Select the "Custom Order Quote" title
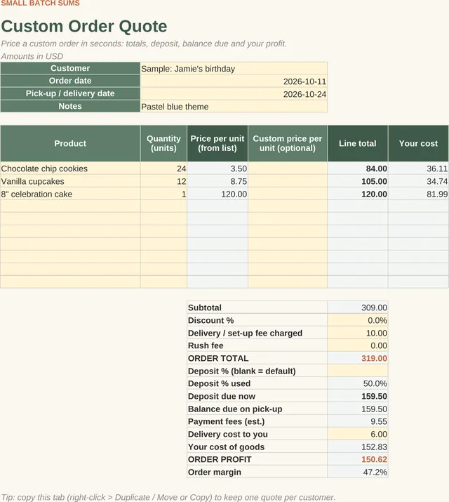 click(84, 26)
